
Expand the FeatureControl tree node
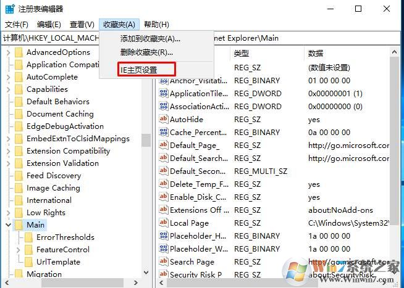tap(18, 250)
